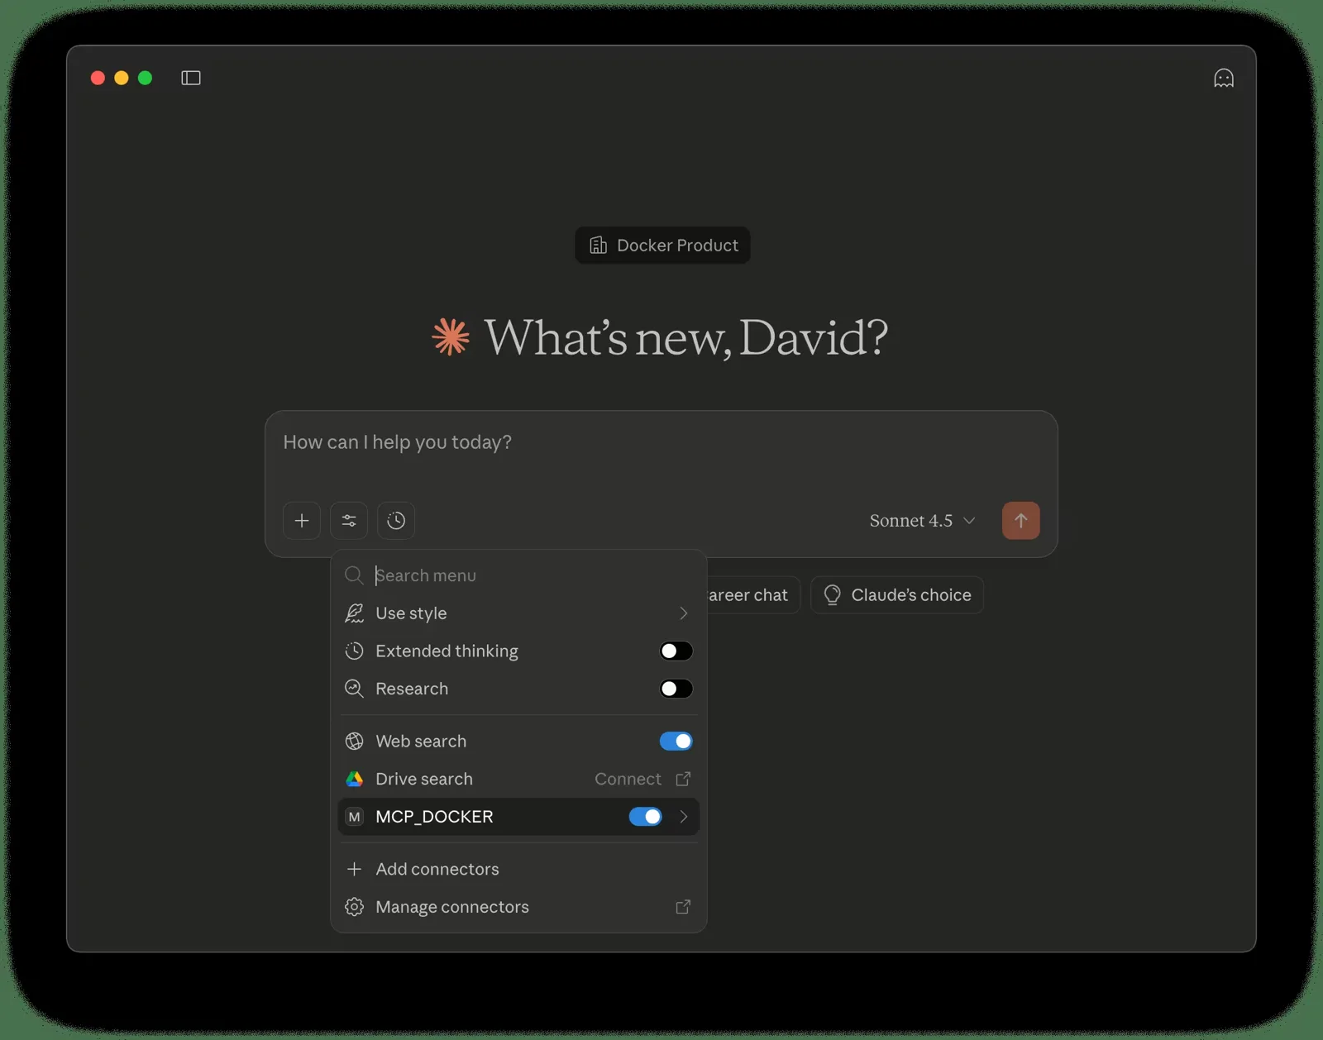1323x1040 pixels.
Task: Open the Sonnet 4.5 model dropdown
Action: pyautogui.click(x=923, y=521)
